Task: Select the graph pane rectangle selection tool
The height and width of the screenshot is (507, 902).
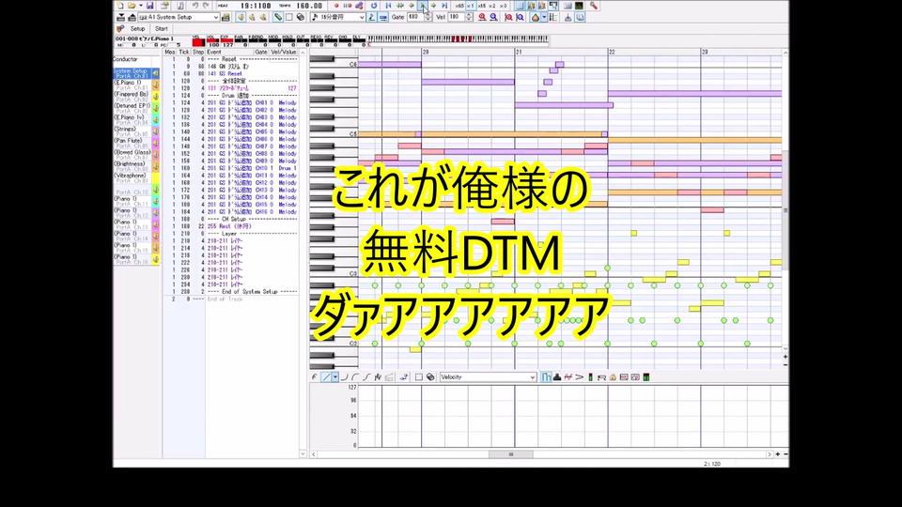Action: (x=419, y=377)
